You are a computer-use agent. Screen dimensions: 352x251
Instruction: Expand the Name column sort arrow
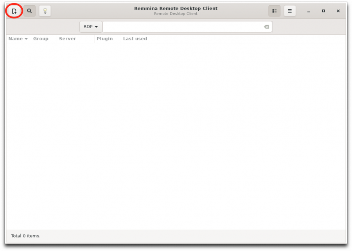tap(27, 38)
